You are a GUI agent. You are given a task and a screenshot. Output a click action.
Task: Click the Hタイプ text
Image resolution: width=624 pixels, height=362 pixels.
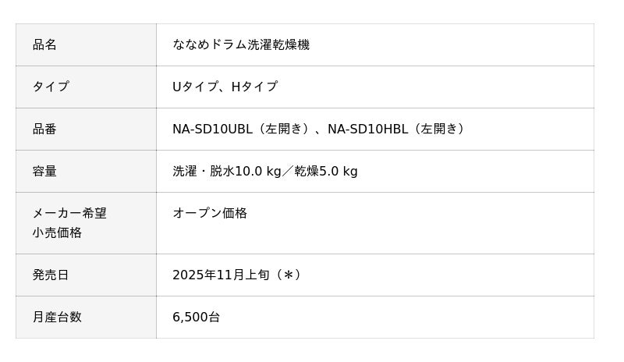[254, 87]
